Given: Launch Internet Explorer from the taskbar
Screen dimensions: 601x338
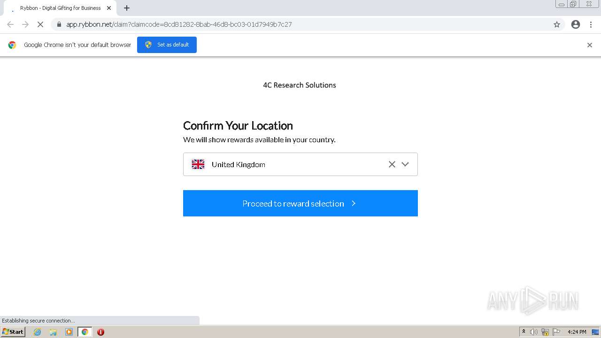Looking at the screenshot, I should pyautogui.click(x=37, y=332).
